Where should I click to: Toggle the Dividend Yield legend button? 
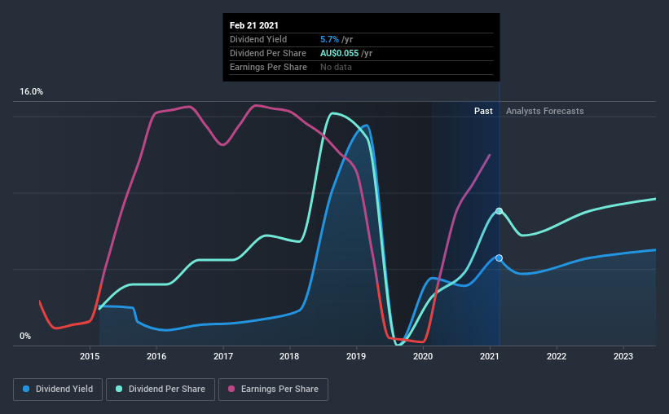tap(58, 390)
